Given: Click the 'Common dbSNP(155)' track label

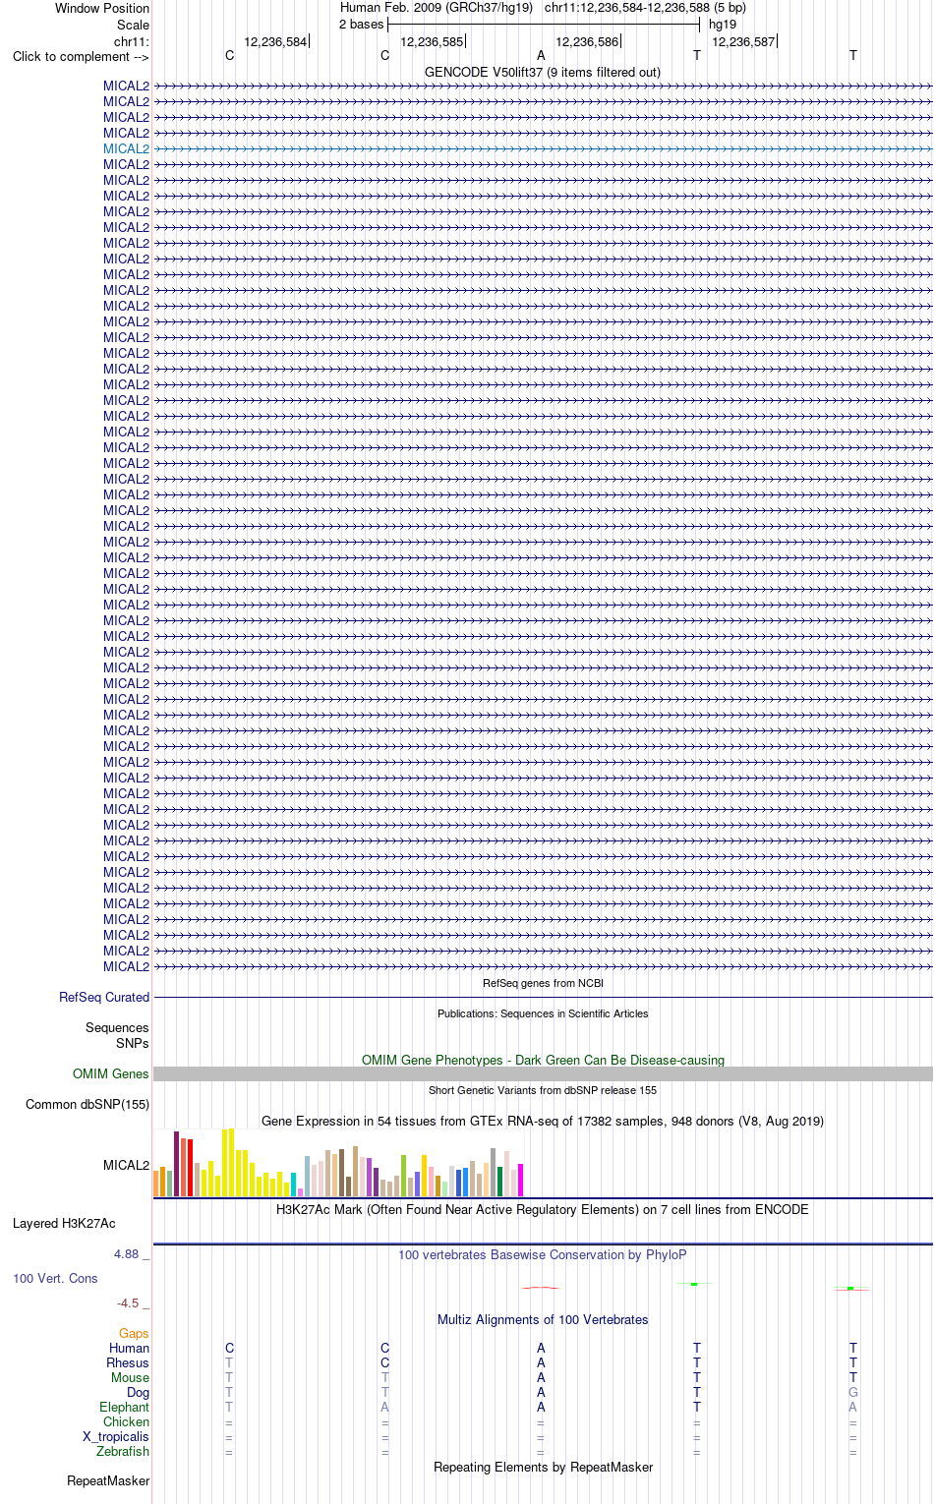Looking at the screenshot, I should pyautogui.click(x=88, y=1104).
